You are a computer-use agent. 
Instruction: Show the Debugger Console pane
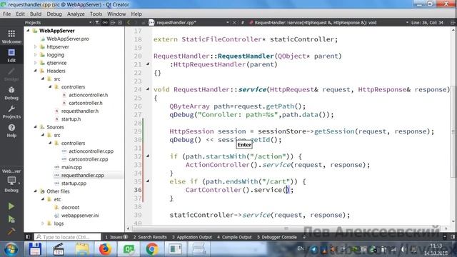click(x=277, y=237)
